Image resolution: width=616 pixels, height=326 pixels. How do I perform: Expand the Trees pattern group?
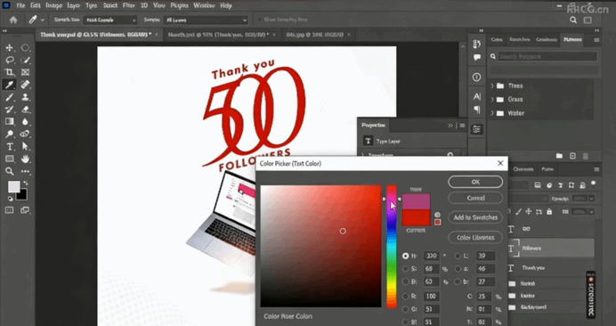pos(492,86)
